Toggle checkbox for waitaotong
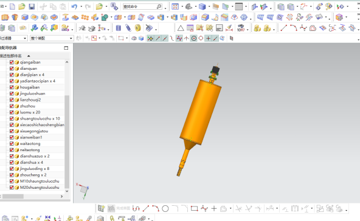This screenshot has width=360, height=221. 12,143
